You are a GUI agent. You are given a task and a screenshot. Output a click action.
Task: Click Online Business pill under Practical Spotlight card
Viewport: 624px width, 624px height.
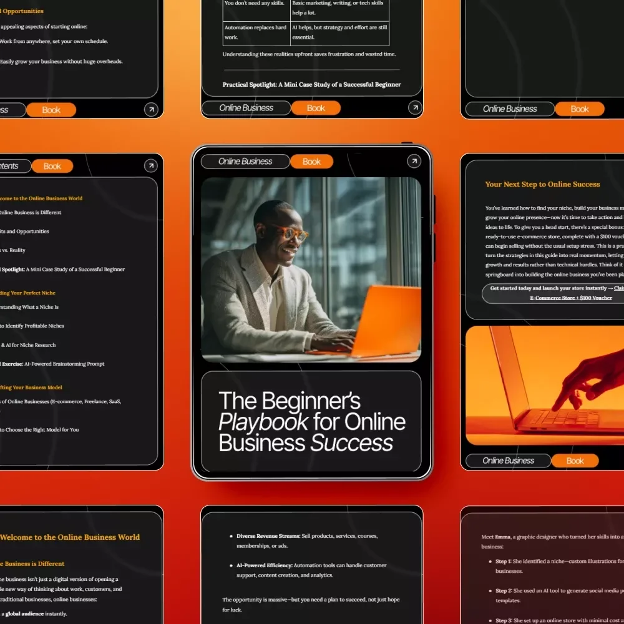(246, 108)
